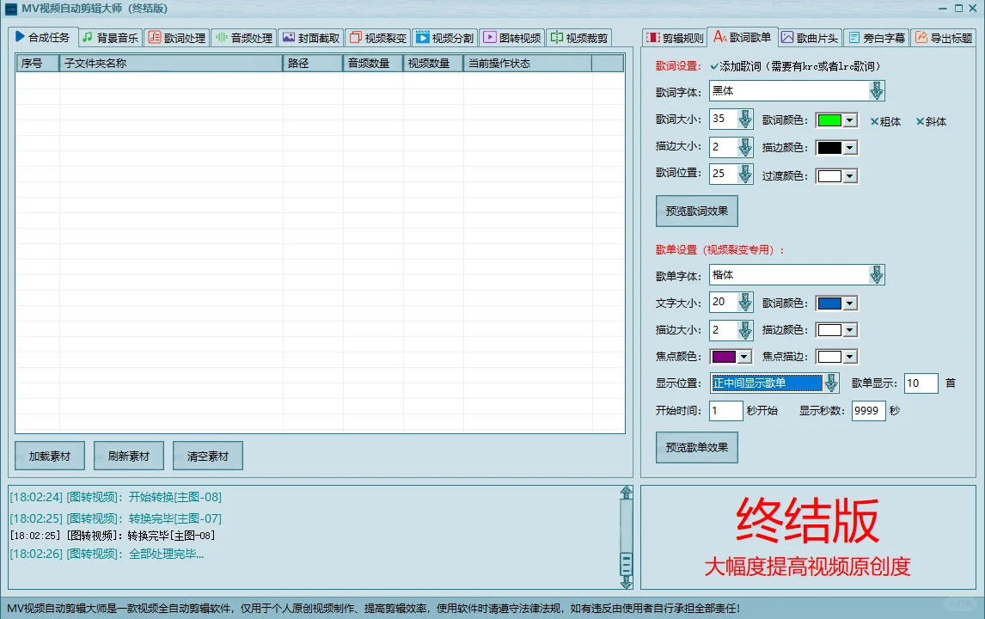Open the 歌单字体 dropdown
Viewport: 985px width, 619px height.
coord(876,274)
